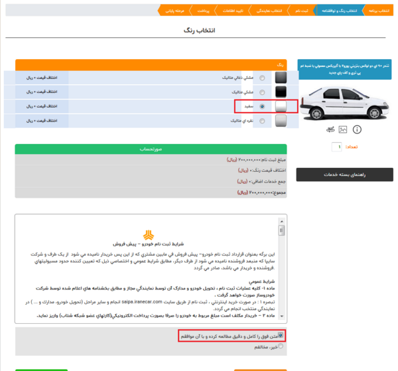Go to the پرداخت step
The image size is (398, 371).
point(204,11)
